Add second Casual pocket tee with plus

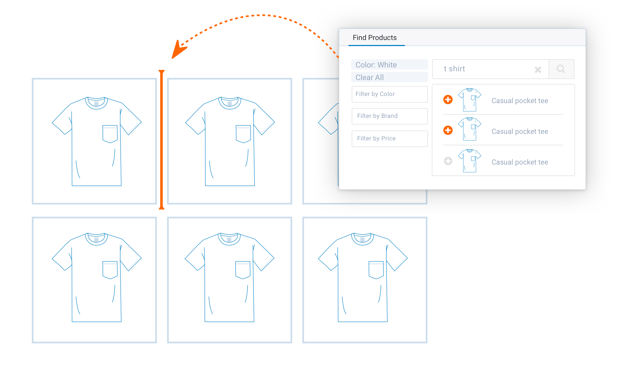point(448,130)
